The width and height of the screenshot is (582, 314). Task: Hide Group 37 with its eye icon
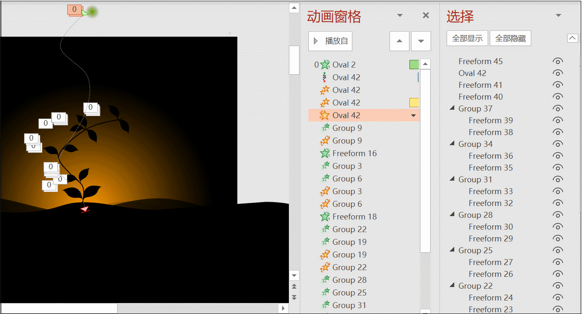558,108
